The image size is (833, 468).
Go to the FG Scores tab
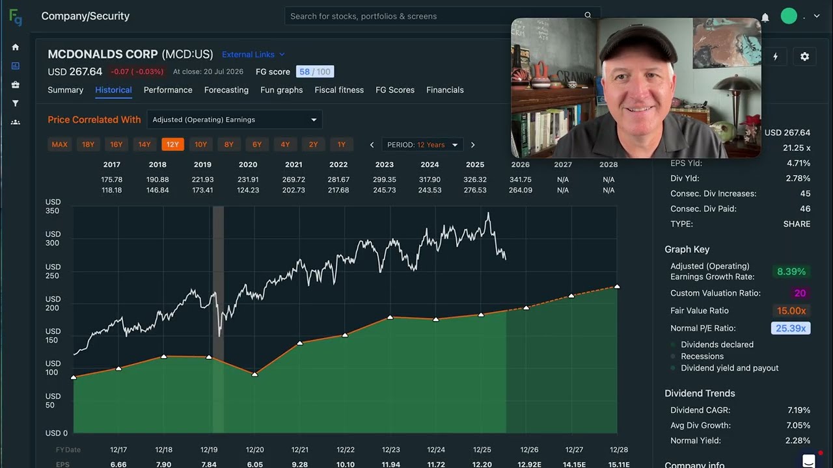pyautogui.click(x=395, y=90)
